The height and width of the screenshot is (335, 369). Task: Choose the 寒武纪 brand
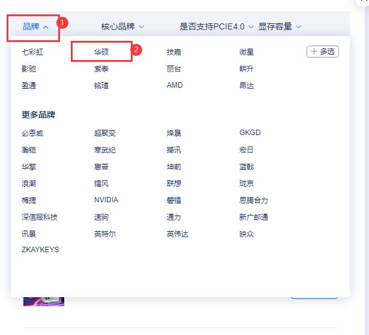tap(105, 150)
